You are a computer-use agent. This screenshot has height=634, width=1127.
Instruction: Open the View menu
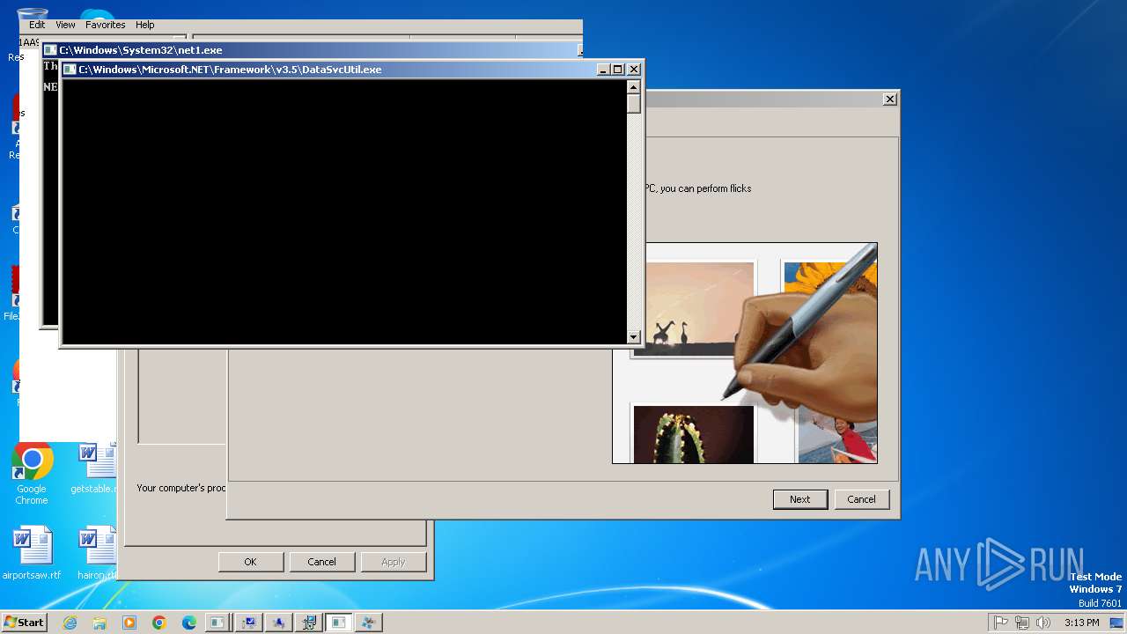coord(66,25)
